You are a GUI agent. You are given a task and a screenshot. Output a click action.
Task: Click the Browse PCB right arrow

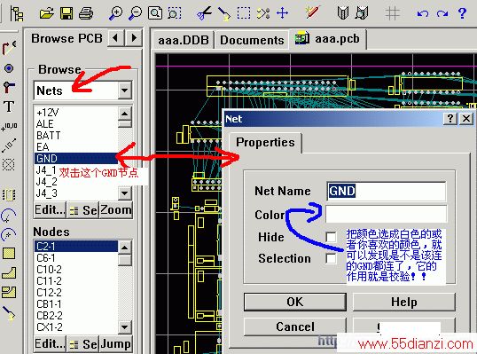(134, 38)
